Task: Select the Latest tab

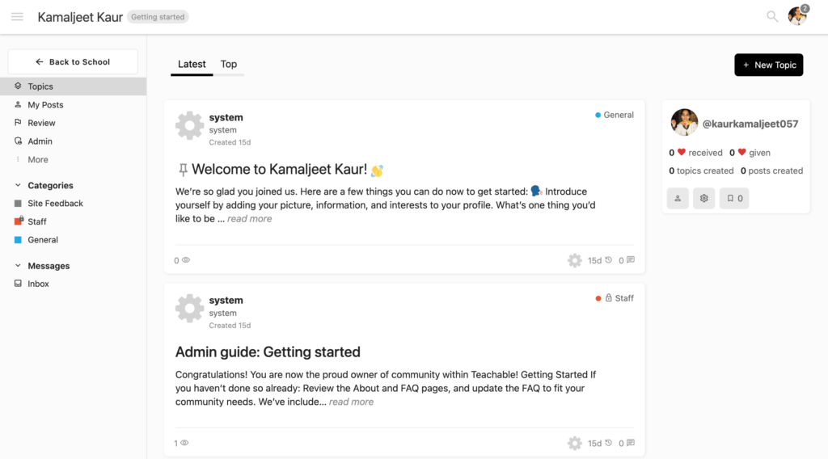Action: [192, 65]
